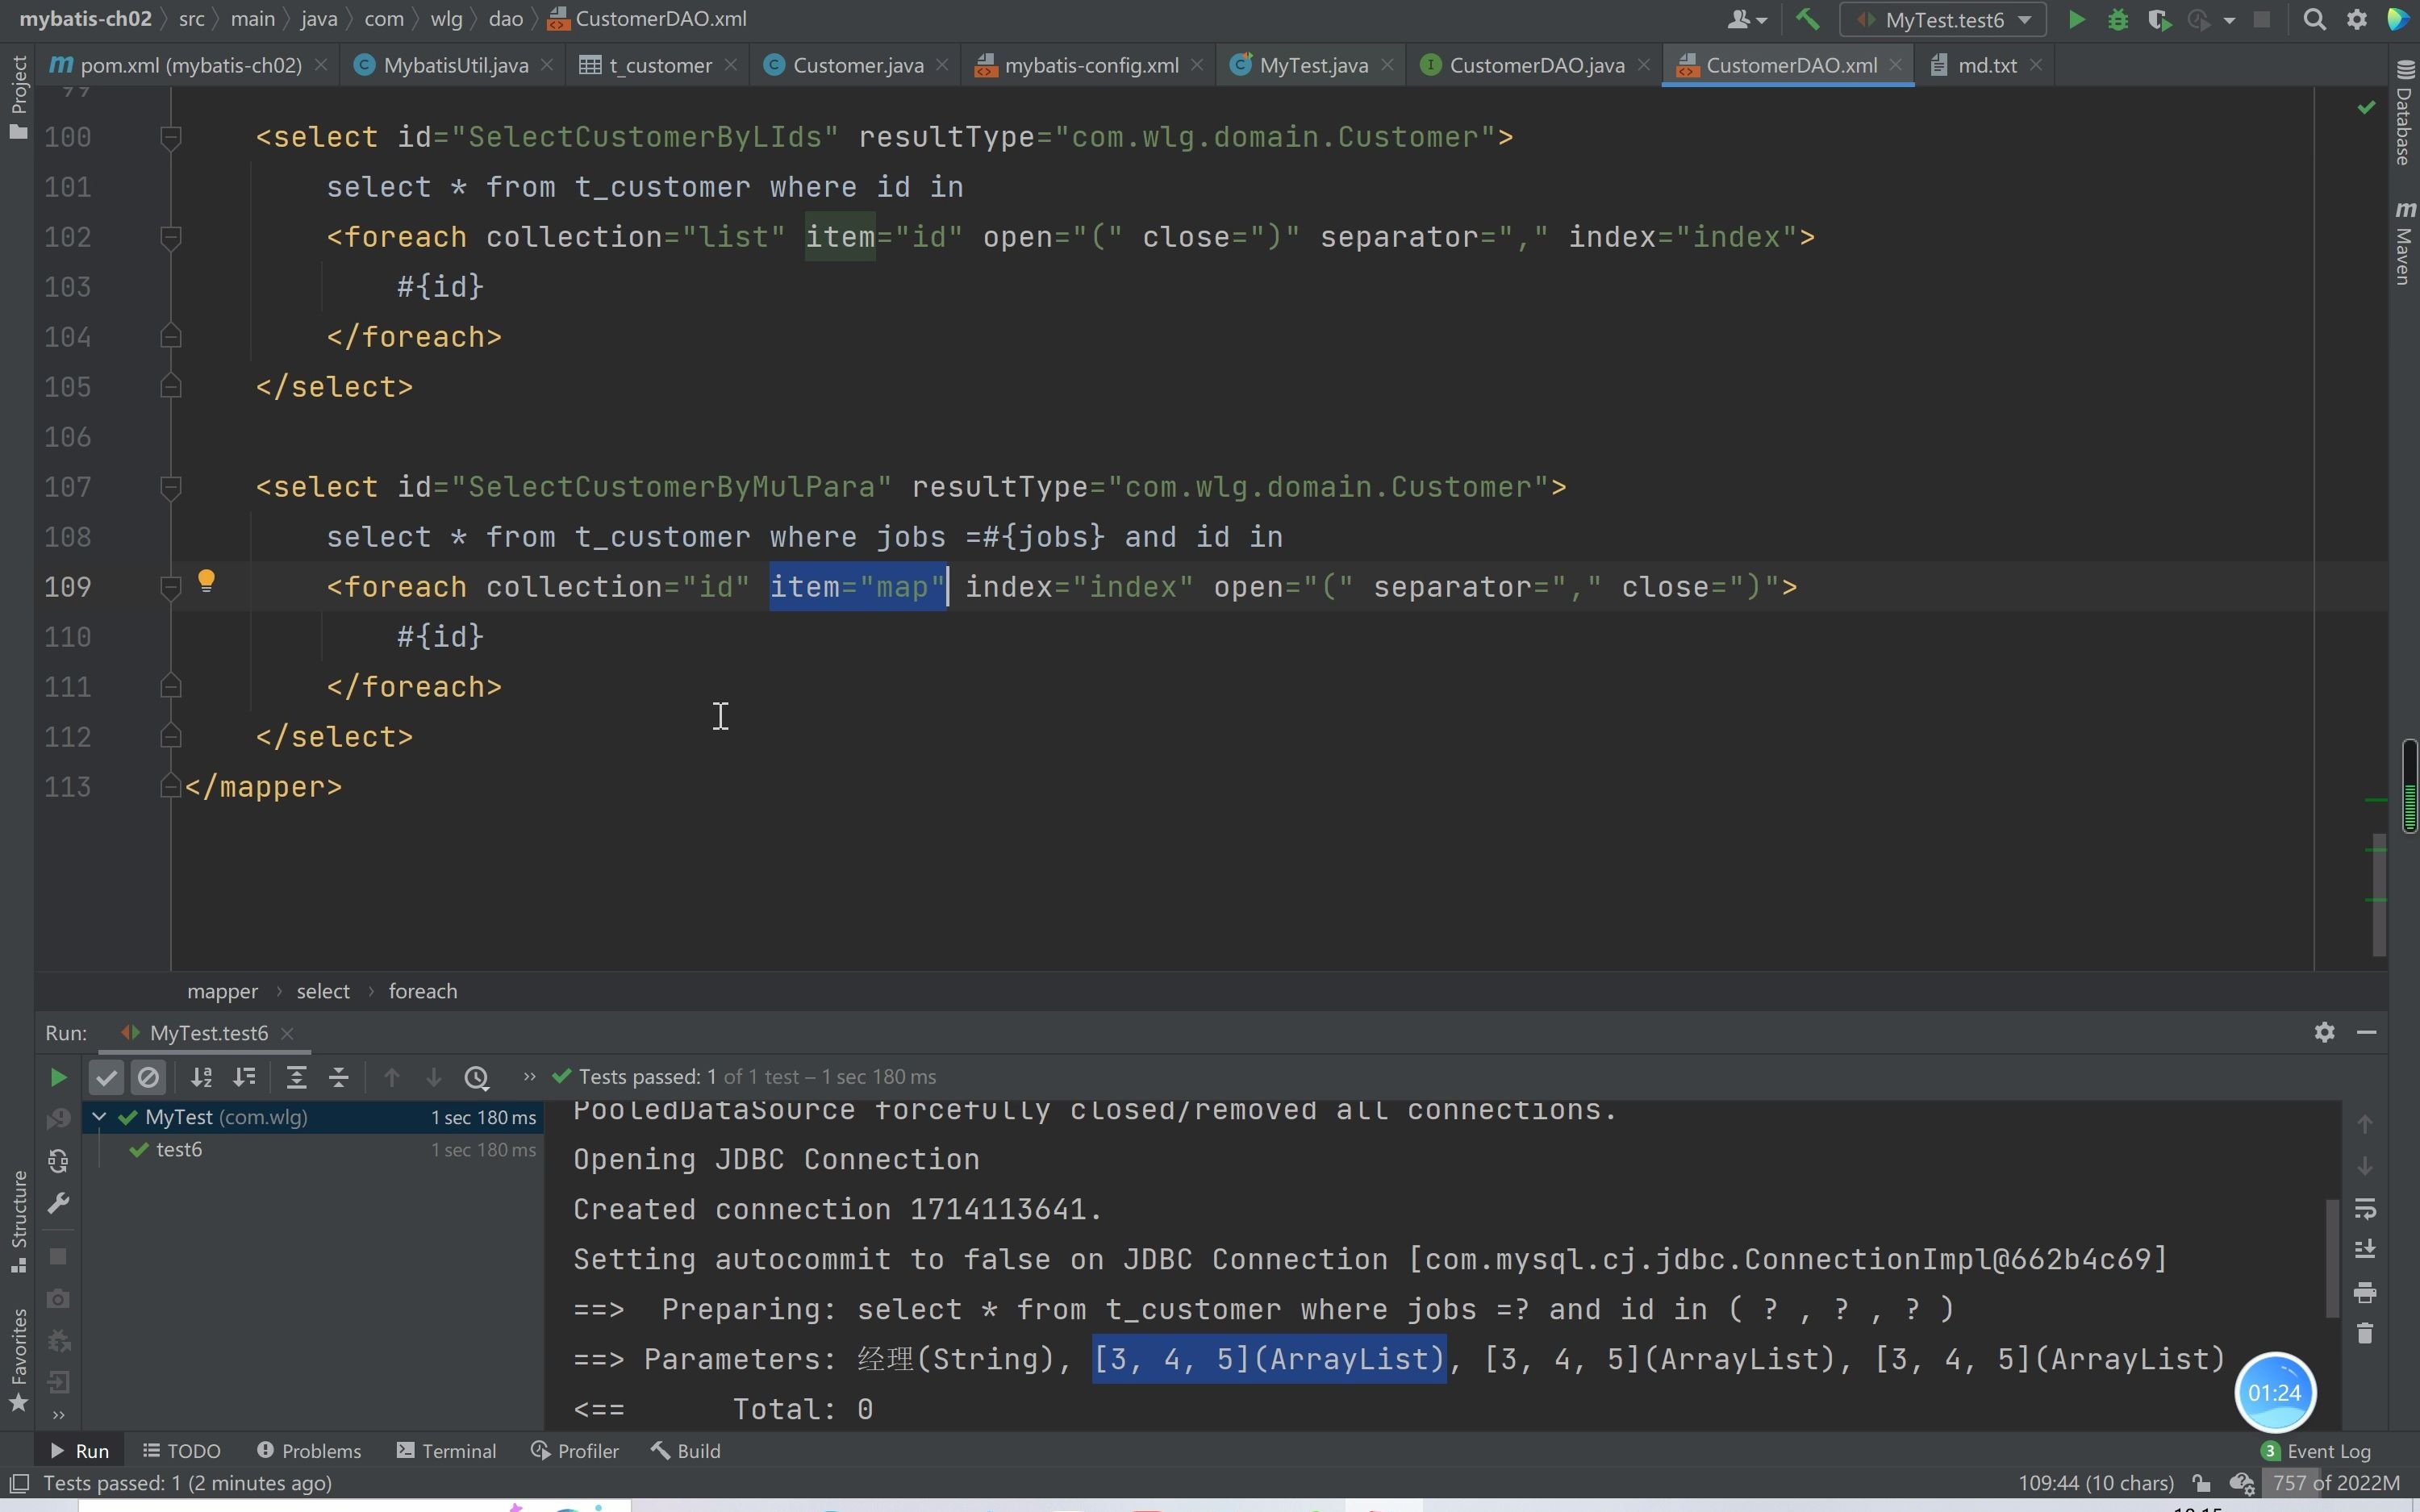Open the MyTest.test6 run configuration dropdown
Image resolution: width=2420 pixels, height=1512 pixels.
[1943, 20]
